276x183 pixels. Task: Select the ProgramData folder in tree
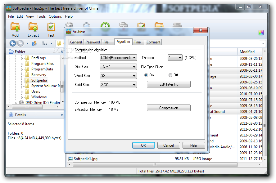pyautogui.click(x=42, y=69)
